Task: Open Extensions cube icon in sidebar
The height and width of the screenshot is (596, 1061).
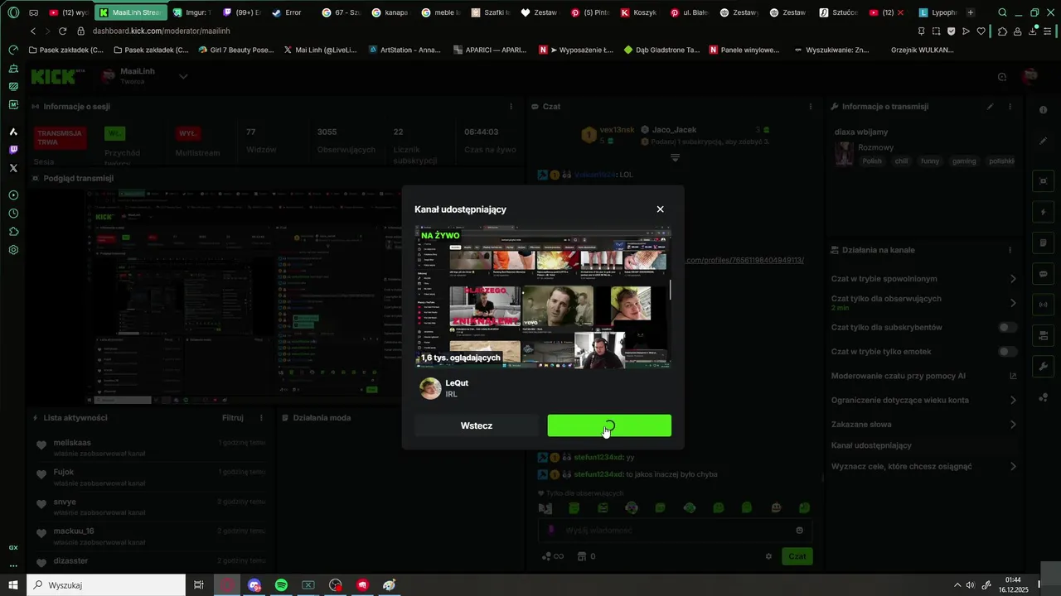Action: tap(13, 232)
